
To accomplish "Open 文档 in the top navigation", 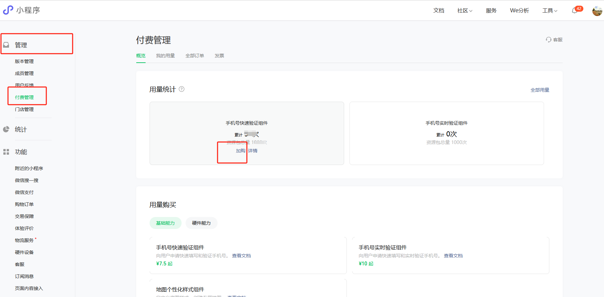I will tap(439, 11).
